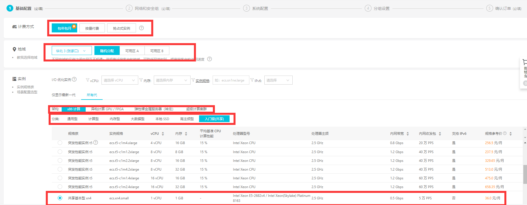Screen dimensions: 527x205
Task: Sort table by 内网收发包 column arrows
Action: [x=440, y=134]
